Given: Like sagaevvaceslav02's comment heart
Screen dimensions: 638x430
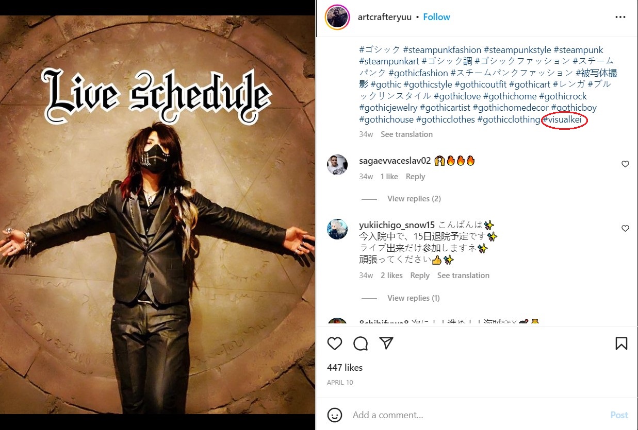Looking at the screenshot, I should 625,164.
